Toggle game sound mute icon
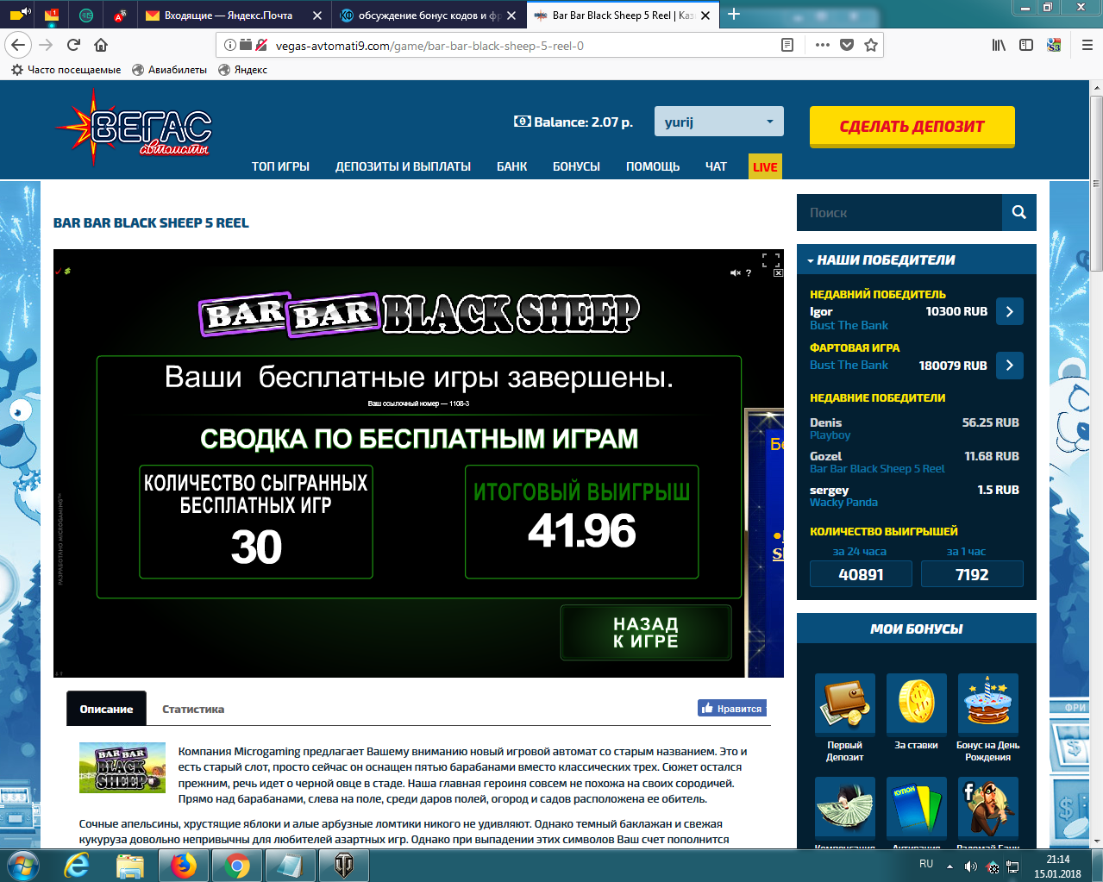 (735, 272)
